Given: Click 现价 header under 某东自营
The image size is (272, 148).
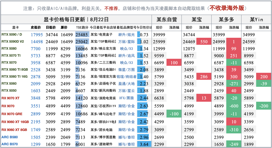Looking at the screenshot, I should tap(159, 27).
